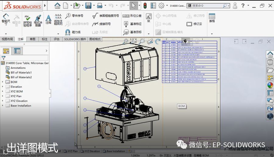Create a new document with the blank page icon
274x157 pixels.
coord(66,5)
